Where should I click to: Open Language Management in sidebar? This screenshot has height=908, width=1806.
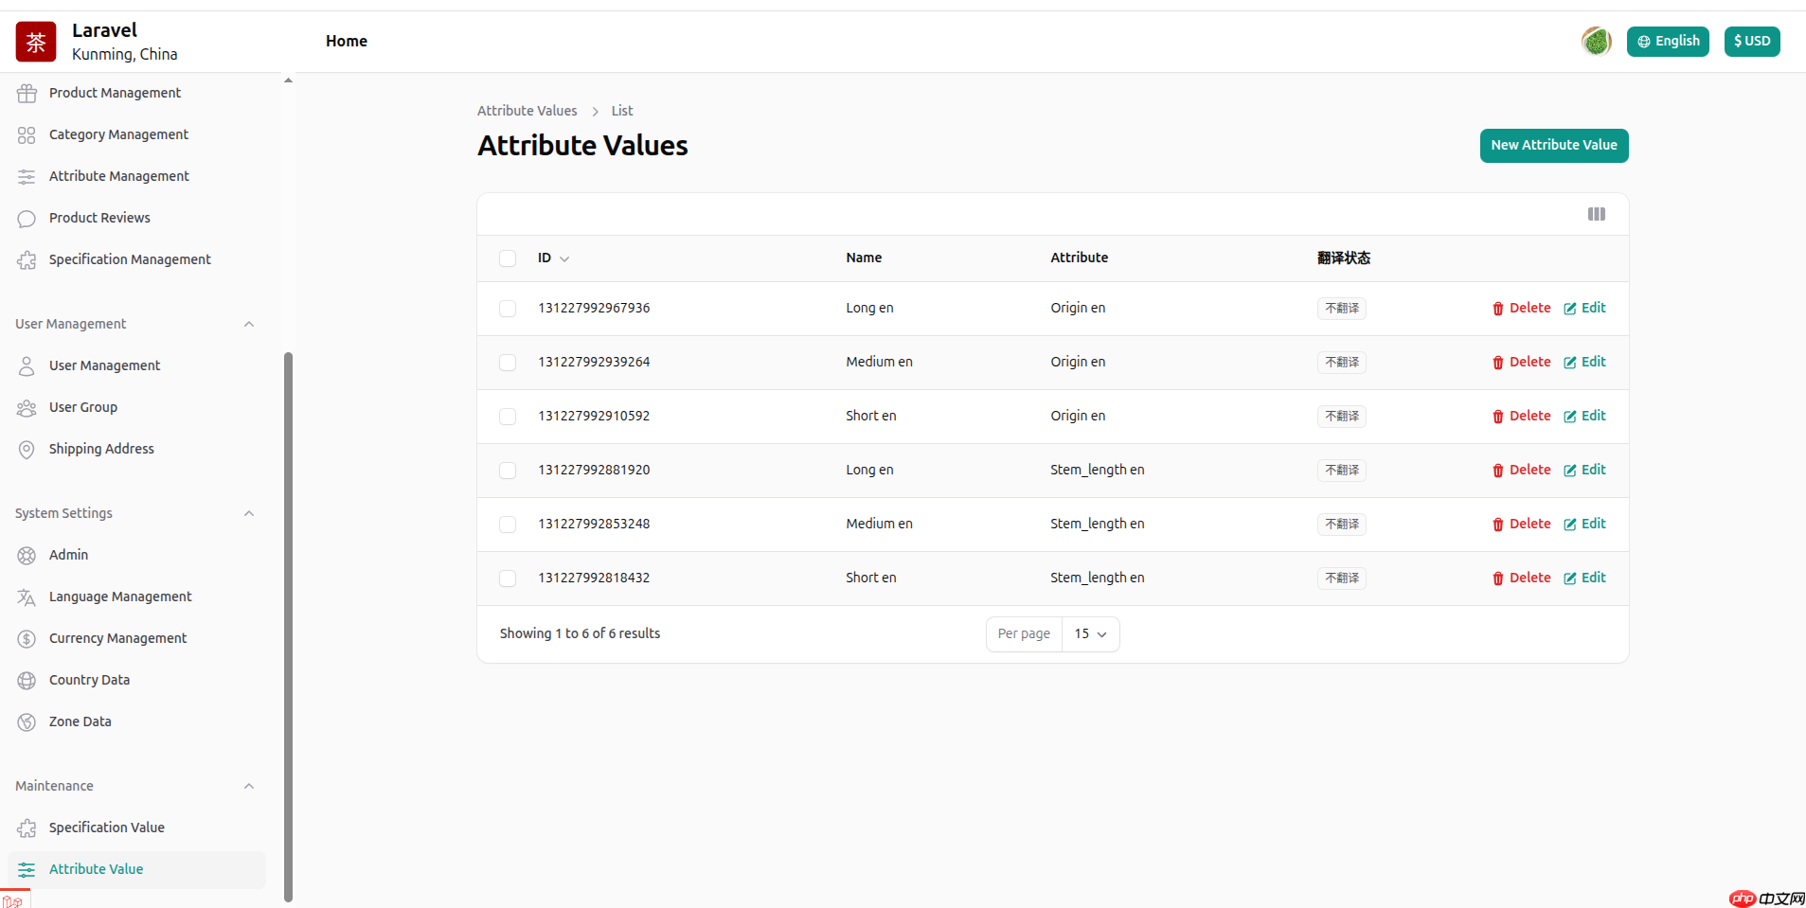tap(120, 596)
